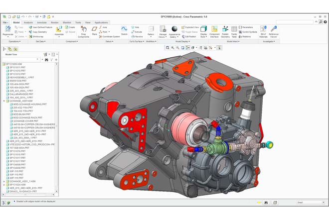Click the Open folder icon in quick access toolbar
Viewport: 329px width, 219px height.
click(x=14, y=16)
